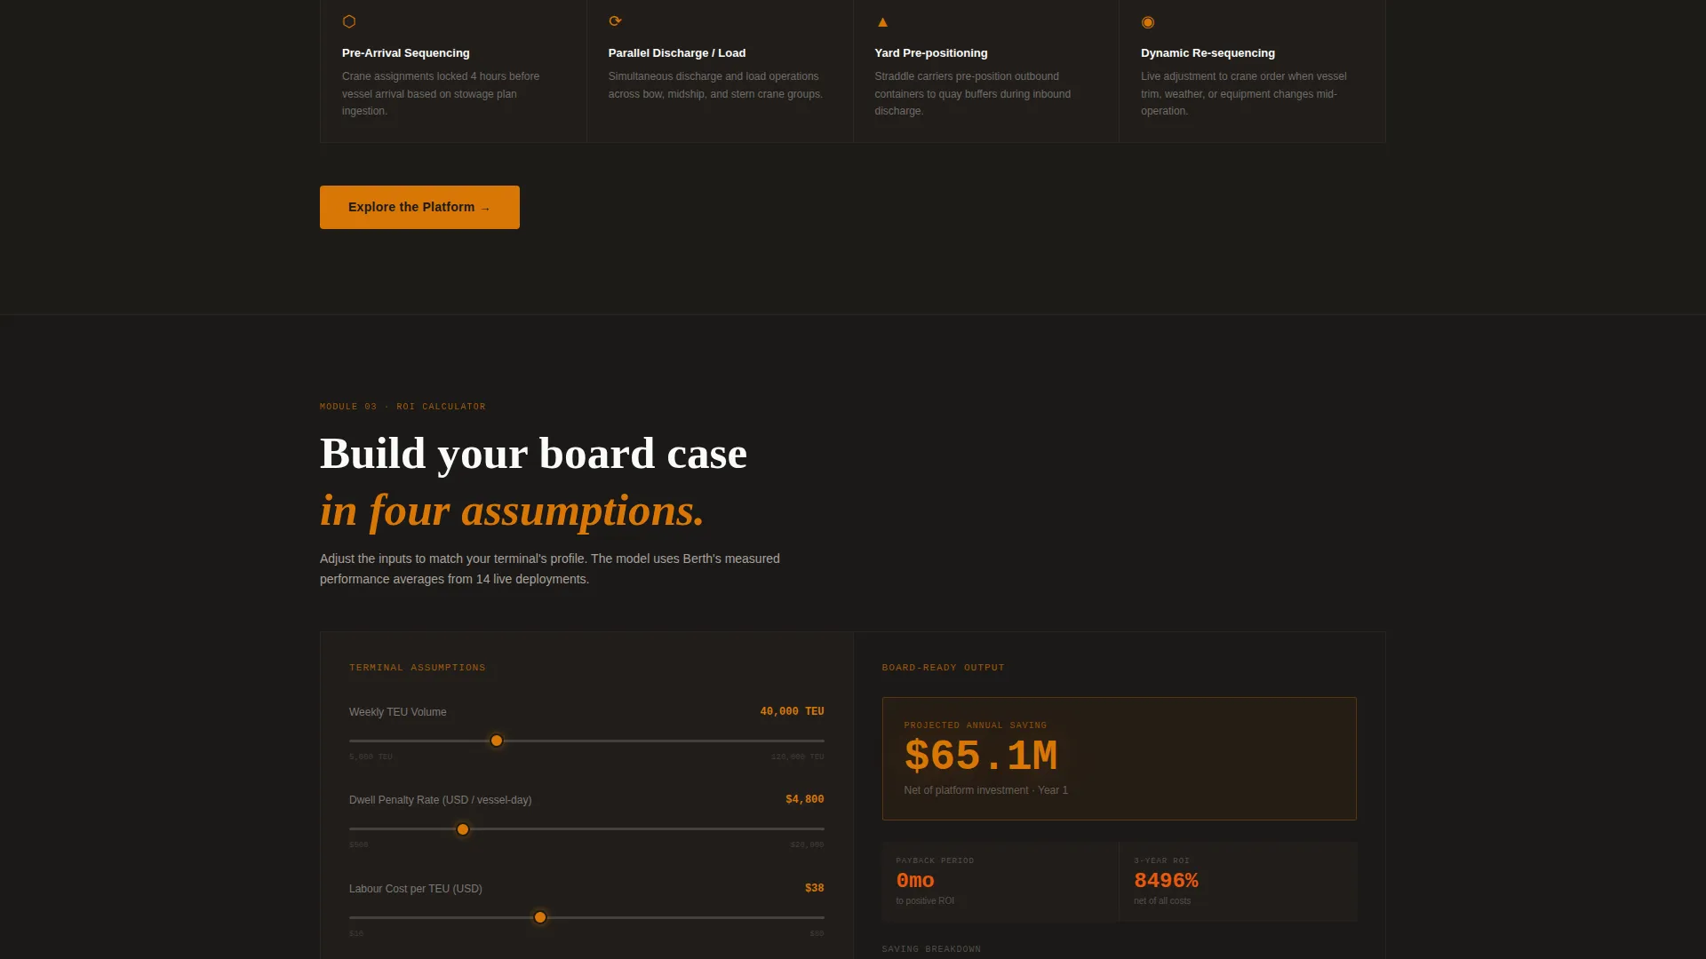Image resolution: width=1706 pixels, height=959 pixels.
Task: Click the triangle icon above Yard Pre-positioning
Action: (x=882, y=22)
